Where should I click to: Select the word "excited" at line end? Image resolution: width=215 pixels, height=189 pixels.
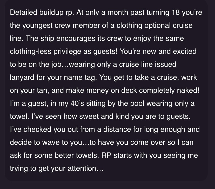(185, 51)
